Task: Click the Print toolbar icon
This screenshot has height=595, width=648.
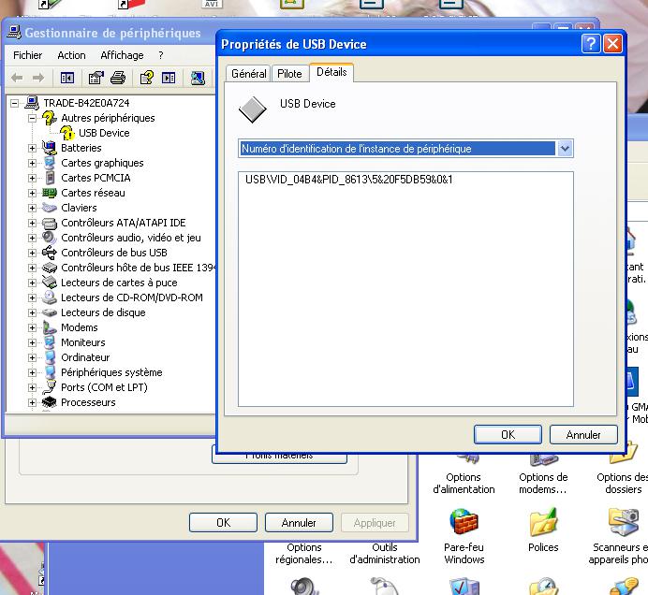Action: (x=118, y=78)
